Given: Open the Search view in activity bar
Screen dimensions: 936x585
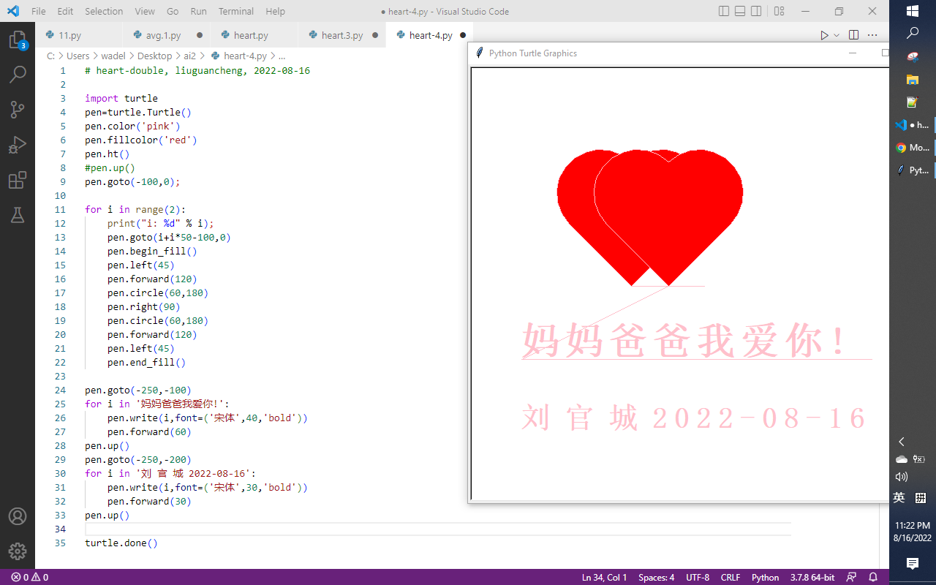Looking at the screenshot, I should [18, 74].
